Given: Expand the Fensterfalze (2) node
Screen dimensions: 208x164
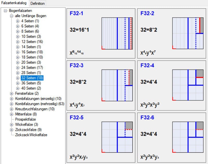Looking at the screenshot, I should (x=11, y=93).
